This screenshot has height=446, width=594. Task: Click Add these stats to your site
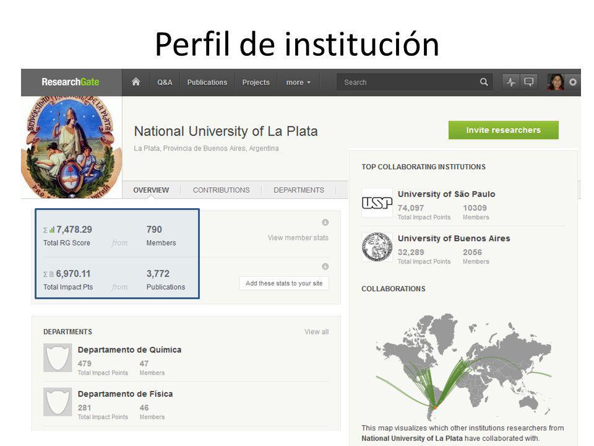pos(284,283)
